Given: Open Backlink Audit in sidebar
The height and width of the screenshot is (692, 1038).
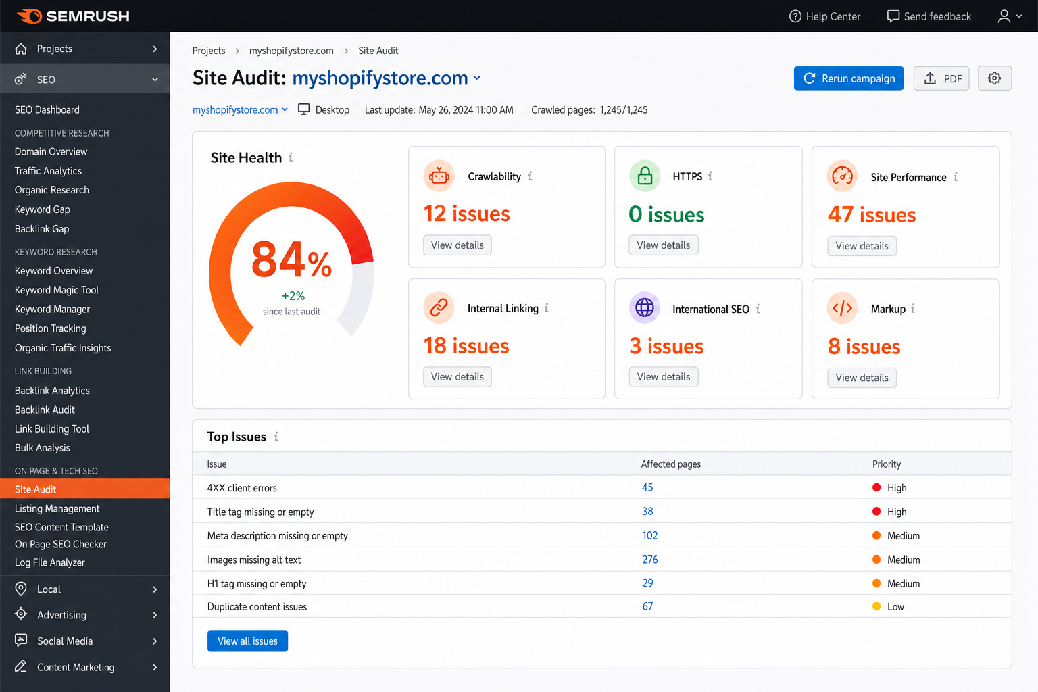Looking at the screenshot, I should tap(45, 410).
